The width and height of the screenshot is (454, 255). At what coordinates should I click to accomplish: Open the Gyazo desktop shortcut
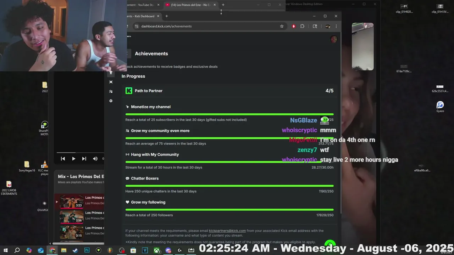point(440,107)
